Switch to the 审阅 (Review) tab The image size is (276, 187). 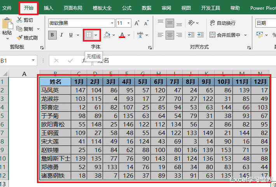(x=166, y=8)
